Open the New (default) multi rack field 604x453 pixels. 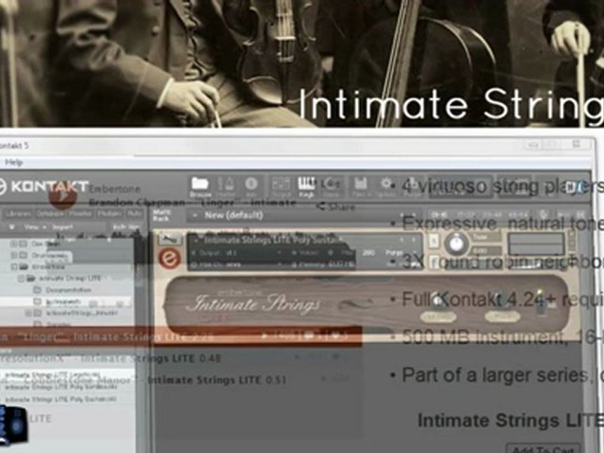point(305,216)
